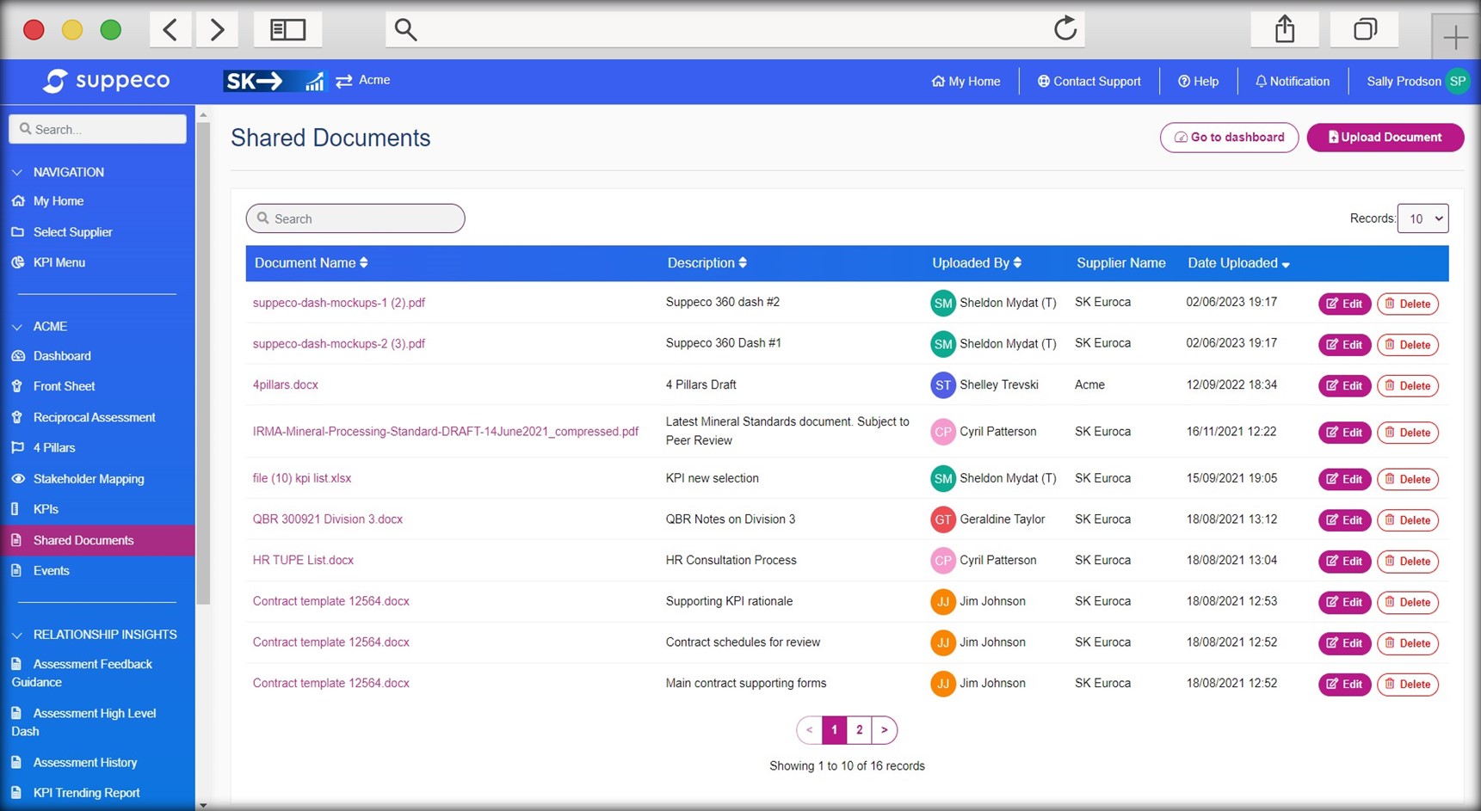Click the Dashboard gauge icon
Viewport: 1481px width, 811px height.
coord(18,356)
